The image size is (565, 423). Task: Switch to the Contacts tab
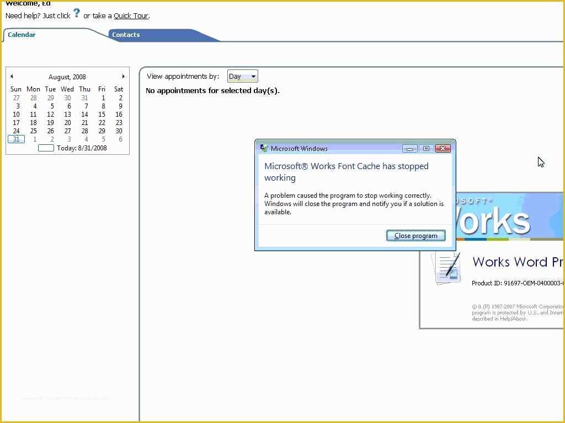(126, 35)
